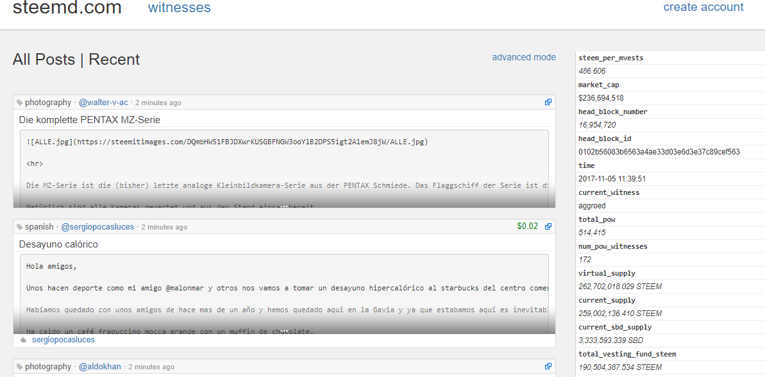Click 'photography' tag on walter-v-ac post
The height and width of the screenshot is (377, 765).
pos(48,103)
